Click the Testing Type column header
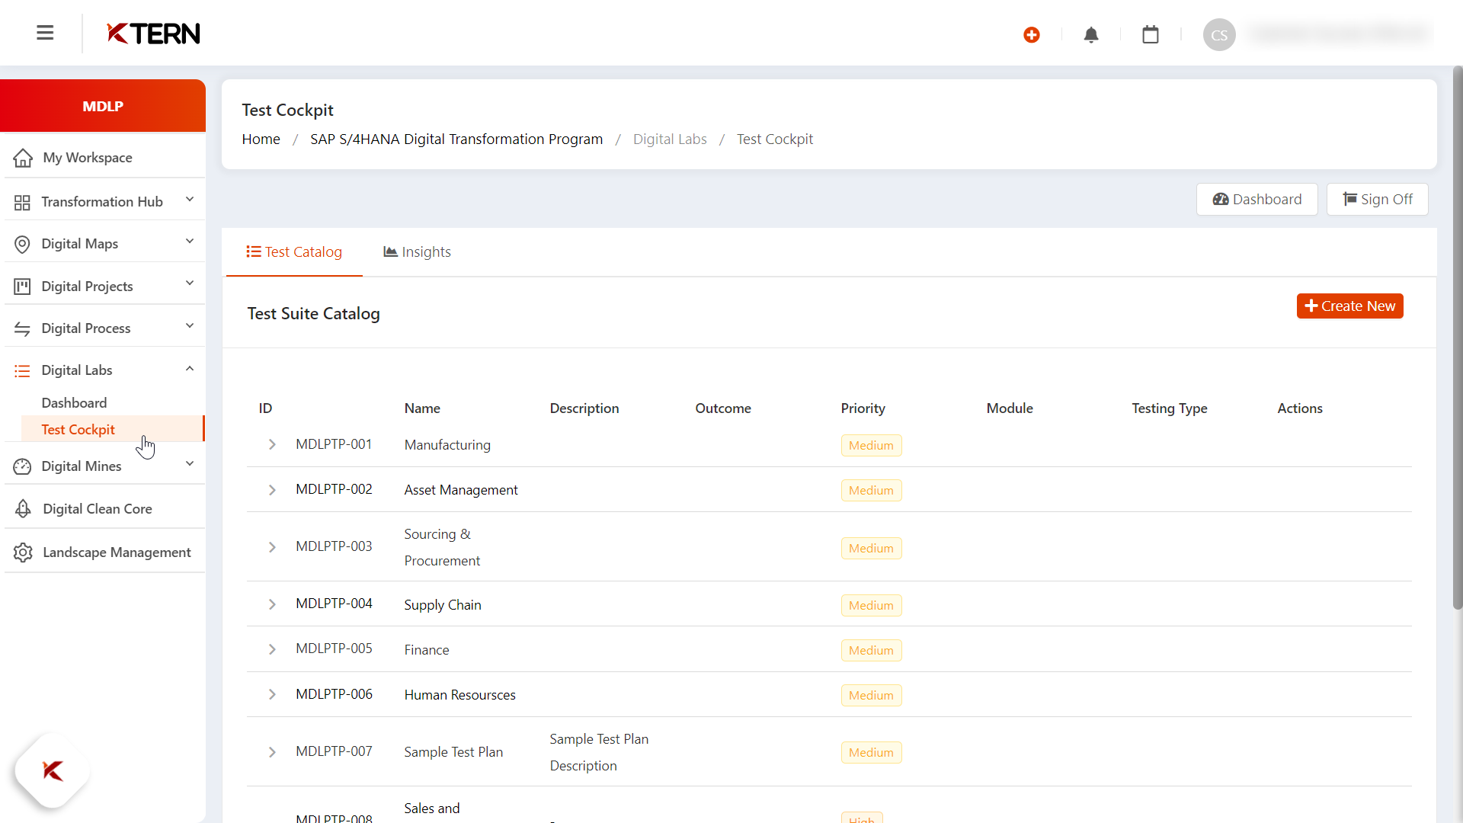Screen dimensions: 1463x823 pos(1169,408)
